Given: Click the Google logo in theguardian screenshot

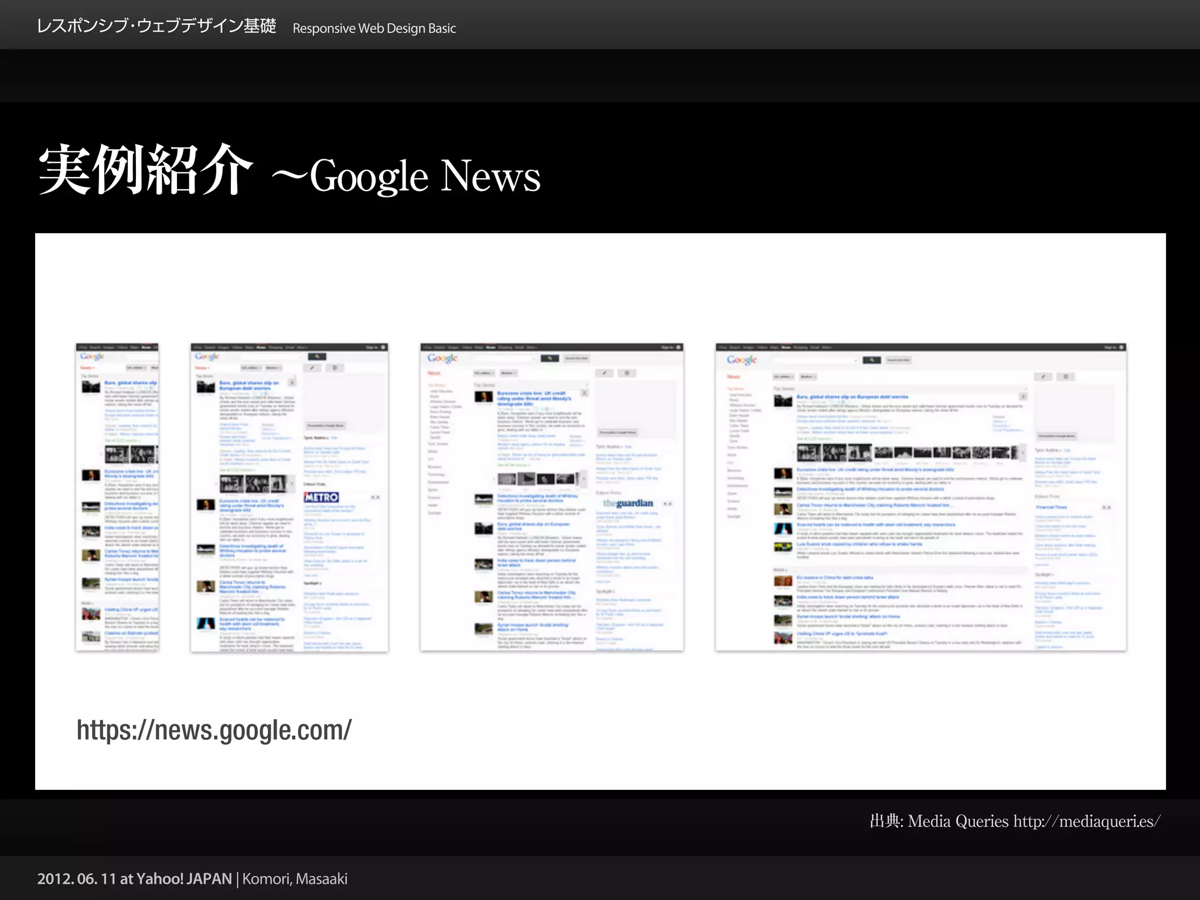Looking at the screenshot, I should tap(442, 358).
